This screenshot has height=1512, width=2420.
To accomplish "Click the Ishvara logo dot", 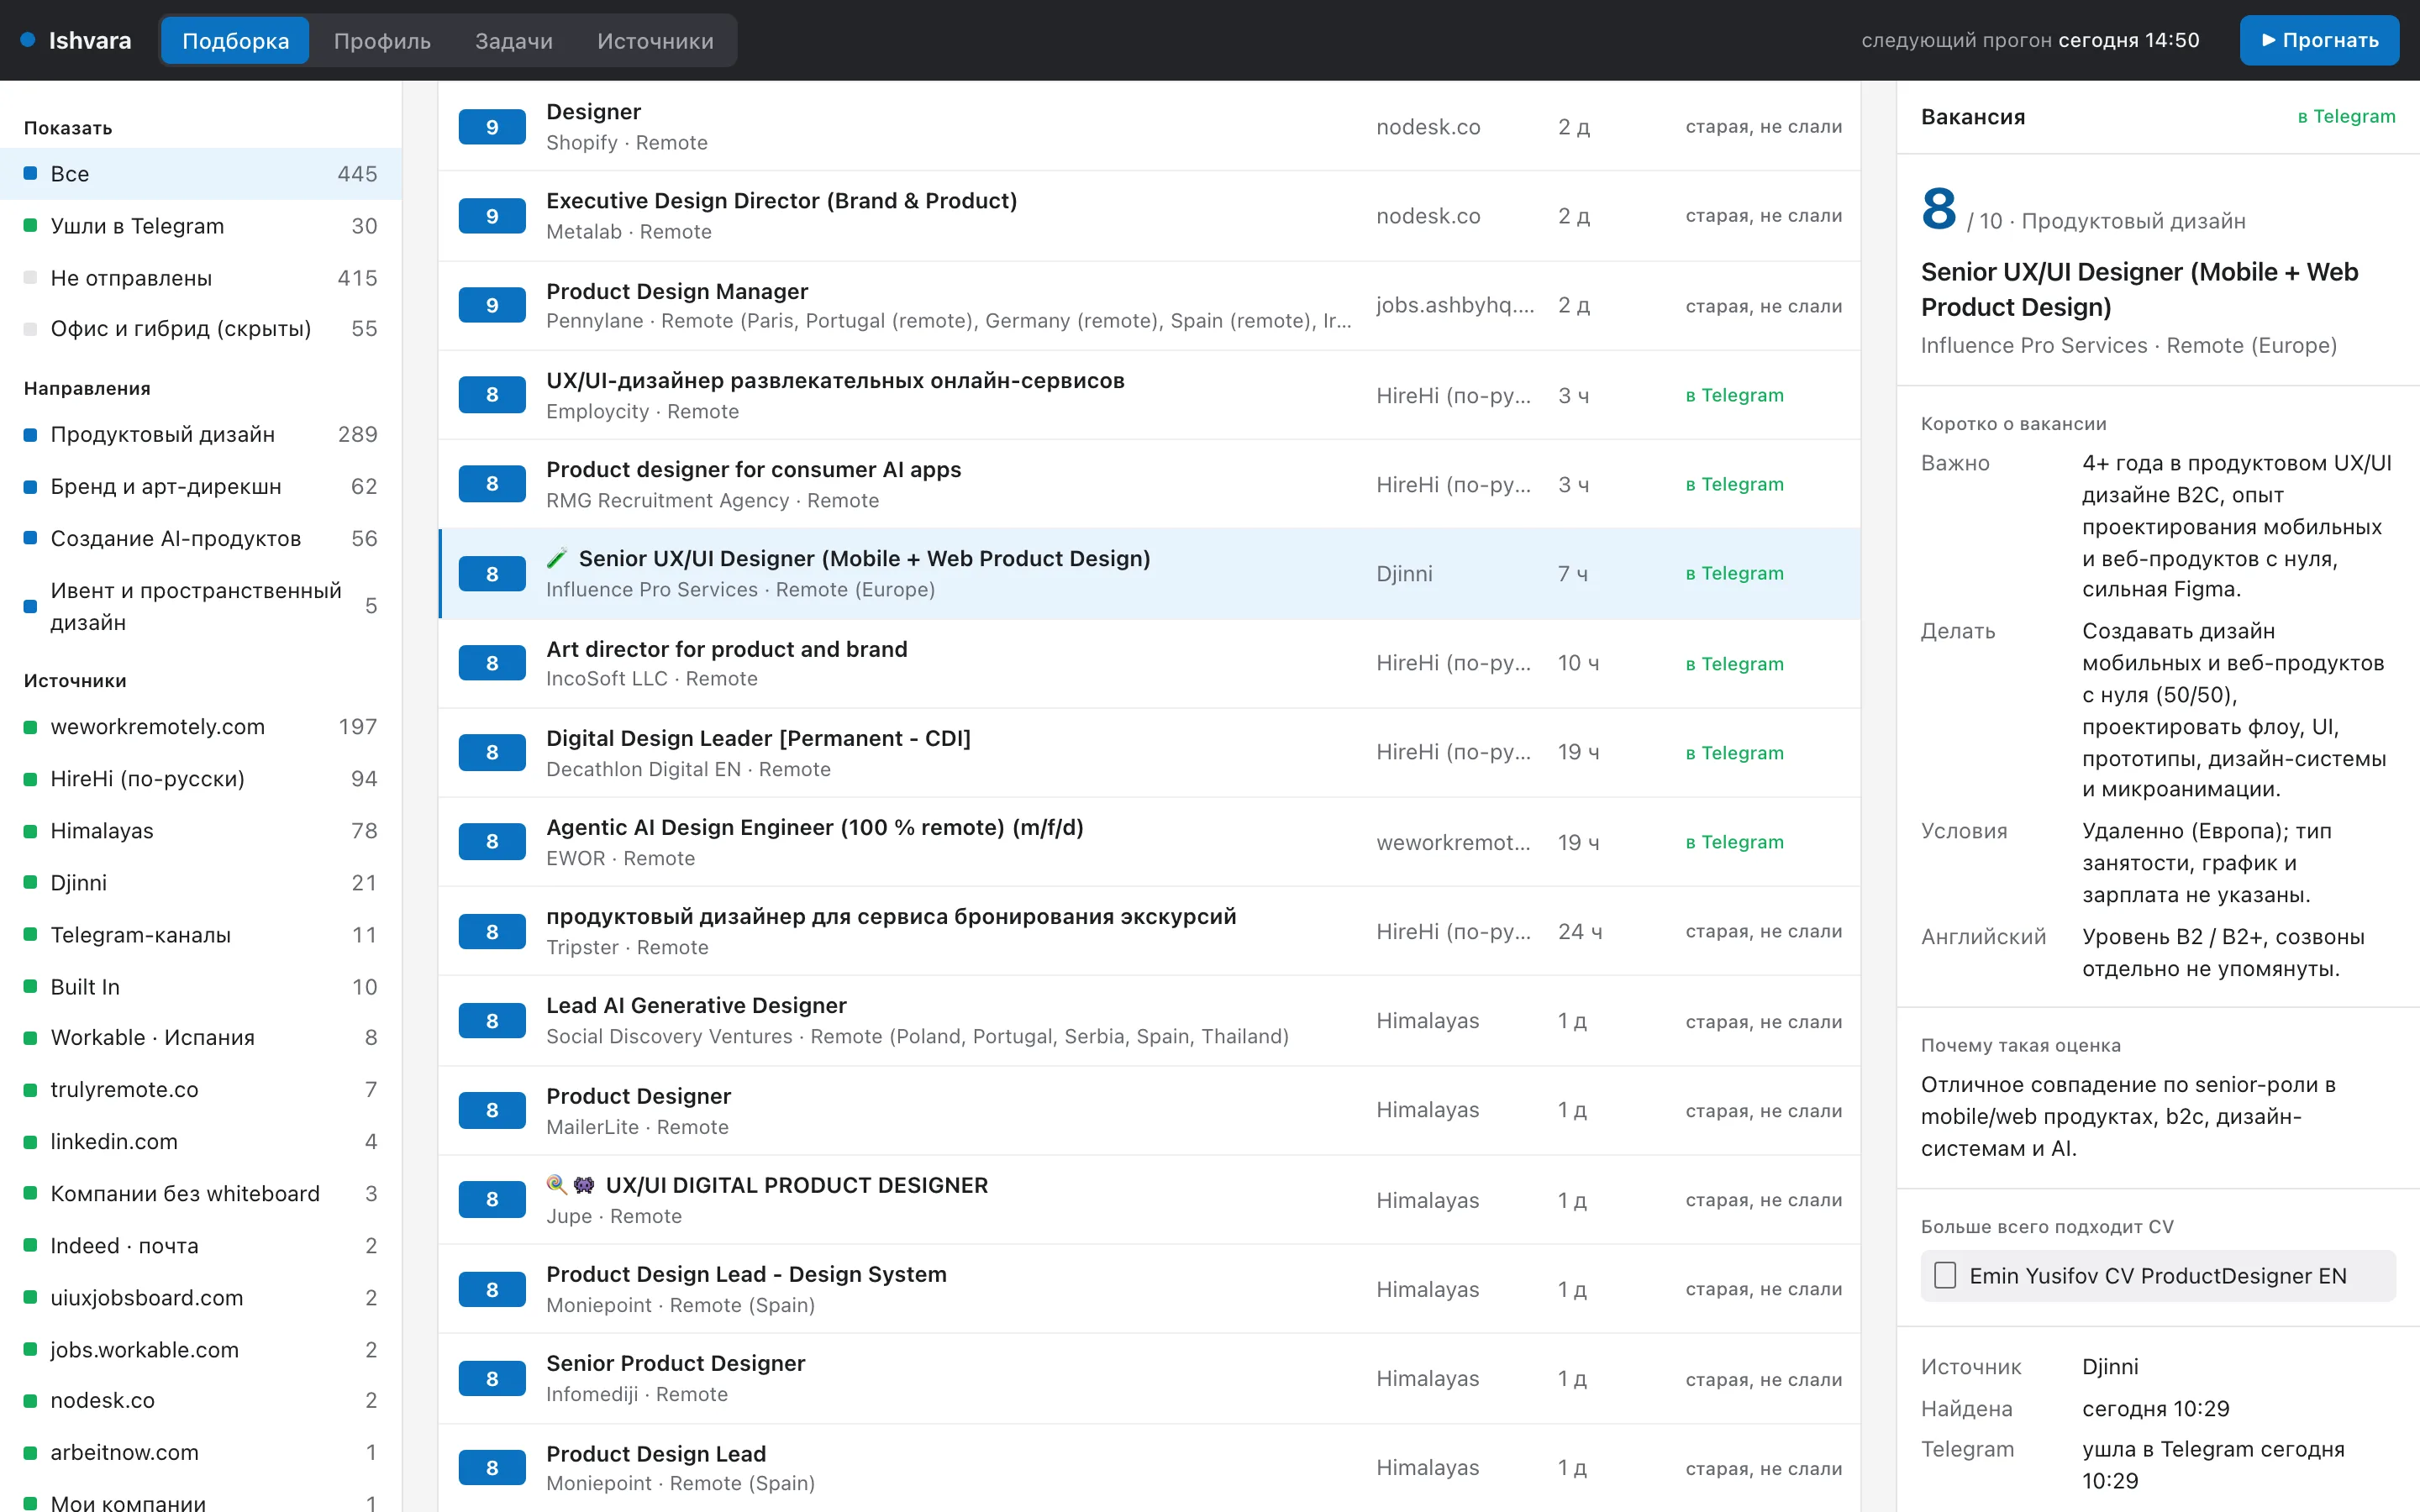I will tap(28, 40).
